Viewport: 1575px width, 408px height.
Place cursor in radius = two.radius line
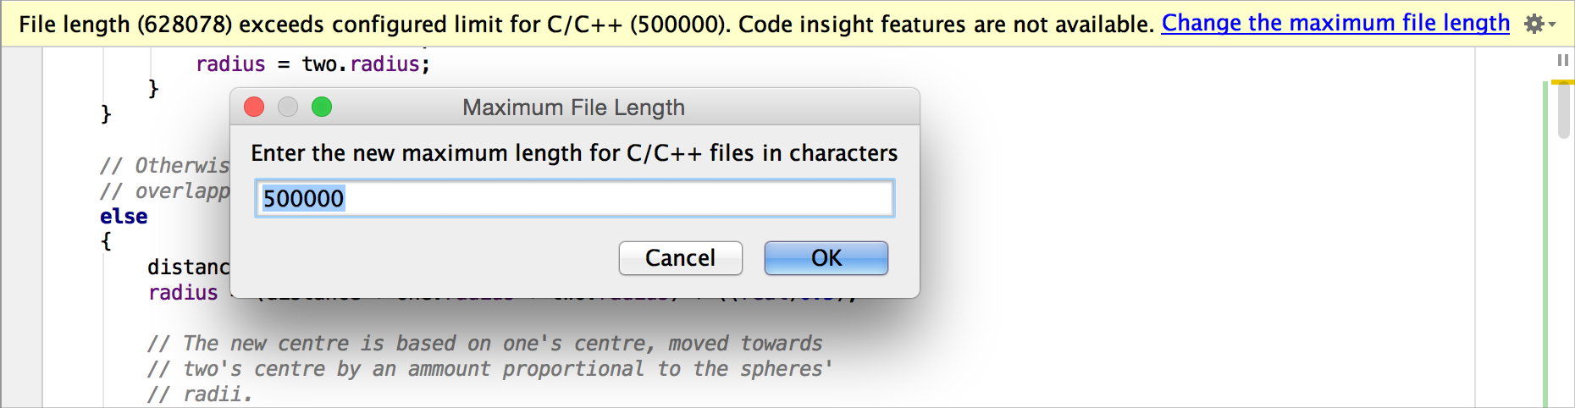tap(313, 64)
